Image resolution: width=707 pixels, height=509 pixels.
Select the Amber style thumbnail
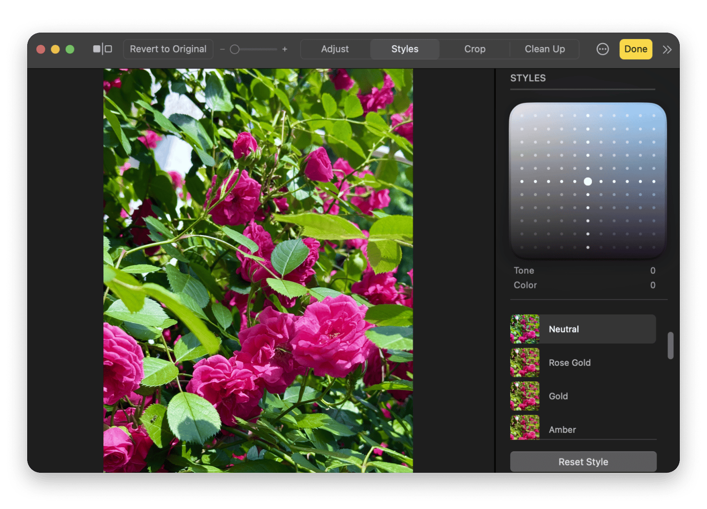(524, 427)
